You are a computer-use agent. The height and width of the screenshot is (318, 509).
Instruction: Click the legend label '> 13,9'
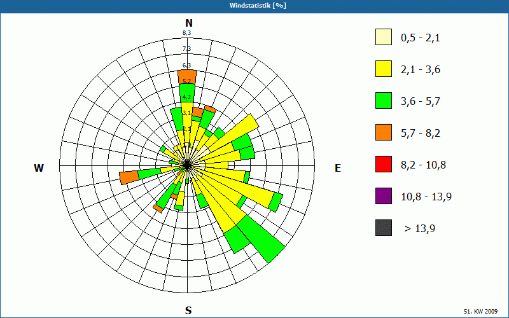point(420,229)
